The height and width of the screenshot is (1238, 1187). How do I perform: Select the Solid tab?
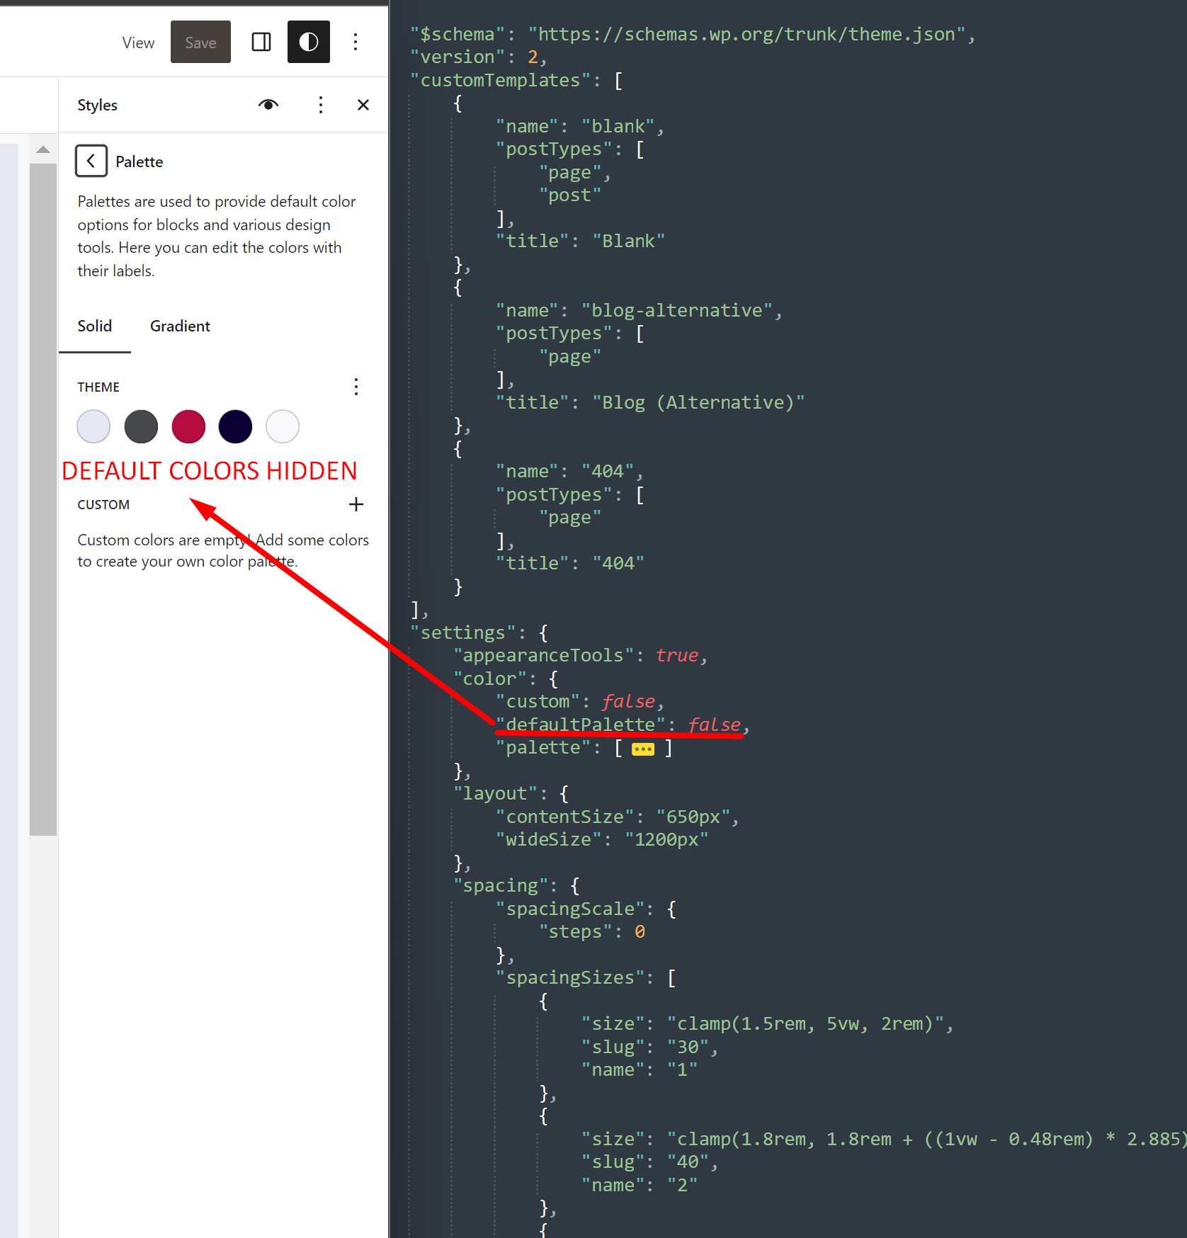click(94, 326)
